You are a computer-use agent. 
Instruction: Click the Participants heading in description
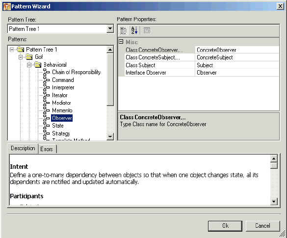26,196
